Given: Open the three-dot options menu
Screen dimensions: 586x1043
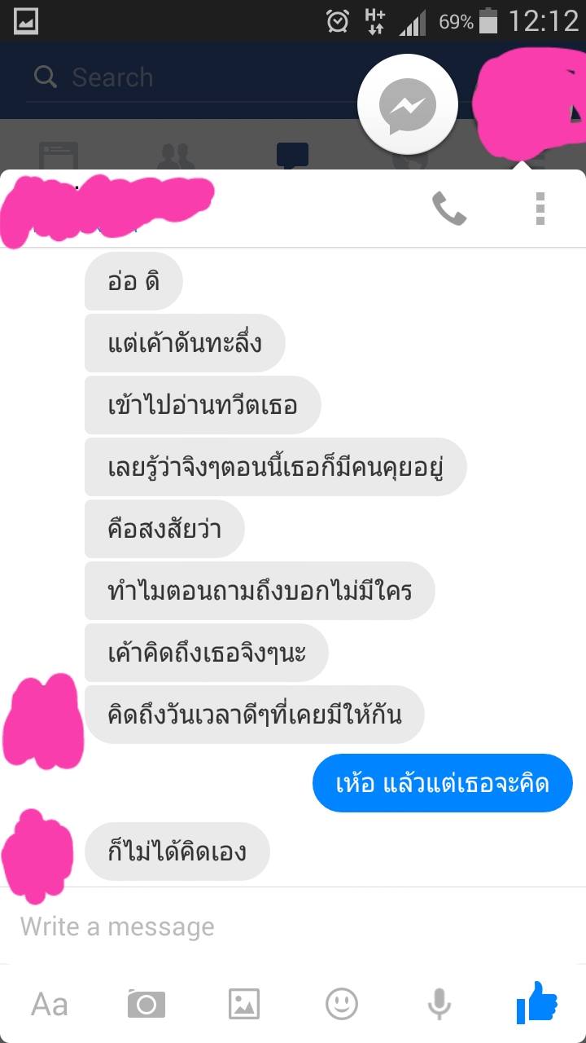Looking at the screenshot, I should pos(540,209).
